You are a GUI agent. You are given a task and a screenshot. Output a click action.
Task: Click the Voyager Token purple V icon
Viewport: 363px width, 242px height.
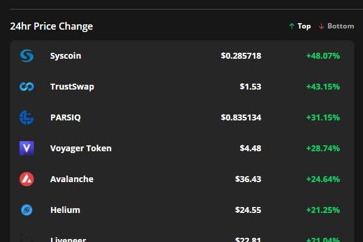coord(27,148)
